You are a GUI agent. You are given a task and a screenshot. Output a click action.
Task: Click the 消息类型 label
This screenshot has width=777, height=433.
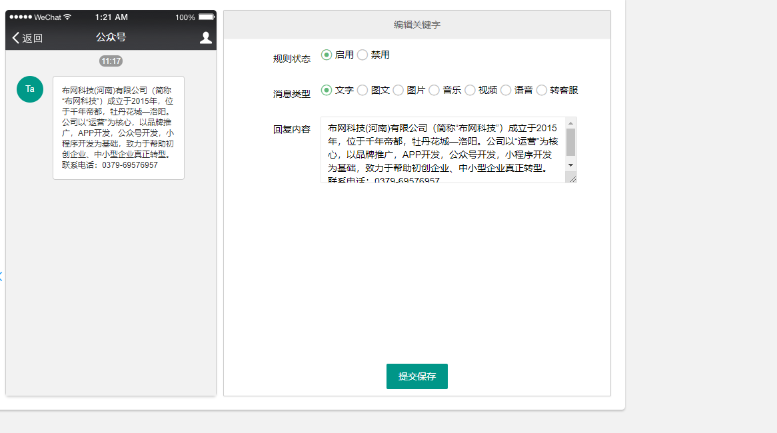click(291, 94)
